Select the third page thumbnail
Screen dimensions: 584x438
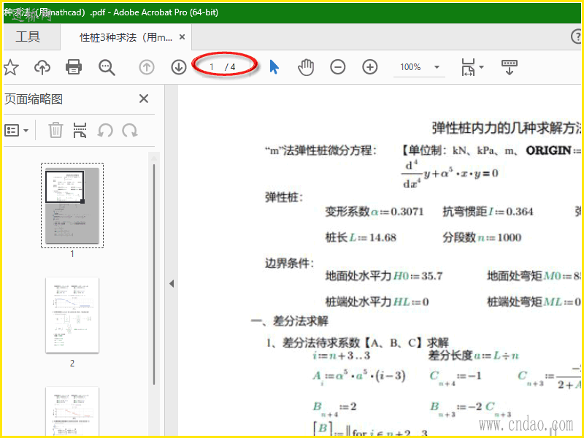72,411
